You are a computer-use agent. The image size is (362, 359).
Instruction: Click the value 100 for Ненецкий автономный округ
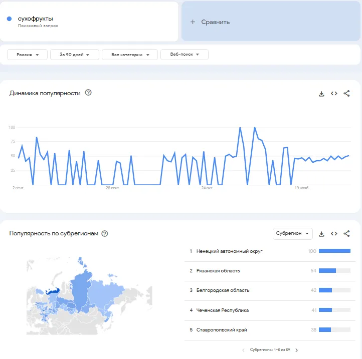coord(312,251)
